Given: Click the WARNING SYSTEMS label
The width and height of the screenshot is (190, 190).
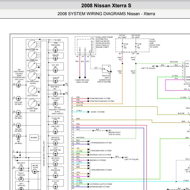Looking at the screenshot, I should [x=98, y=160].
